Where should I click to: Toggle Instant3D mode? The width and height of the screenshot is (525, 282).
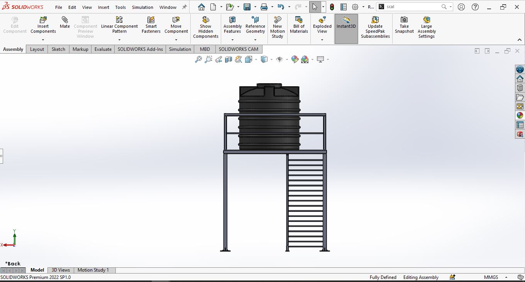pyautogui.click(x=346, y=29)
